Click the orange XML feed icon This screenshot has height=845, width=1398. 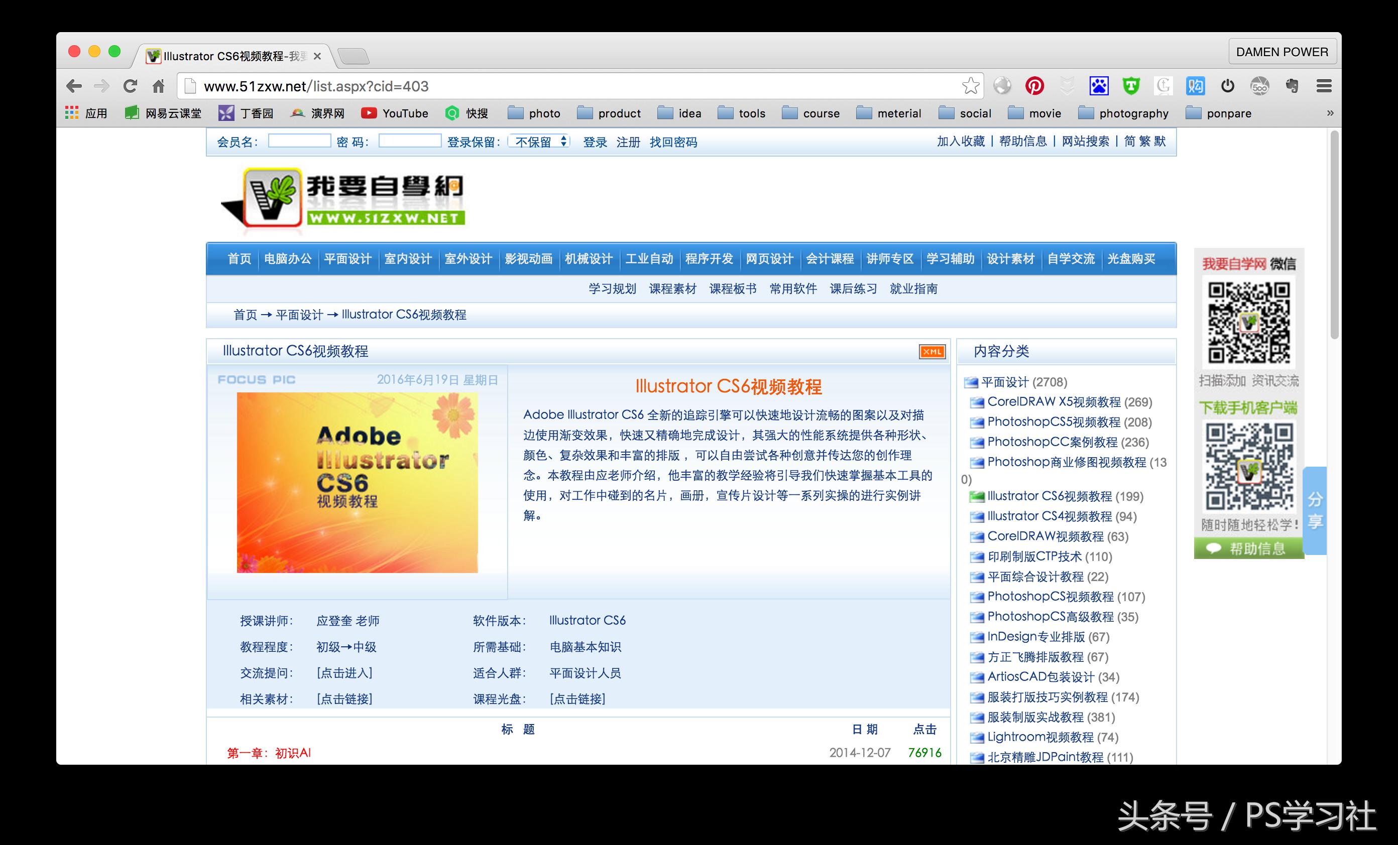point(932,352)
